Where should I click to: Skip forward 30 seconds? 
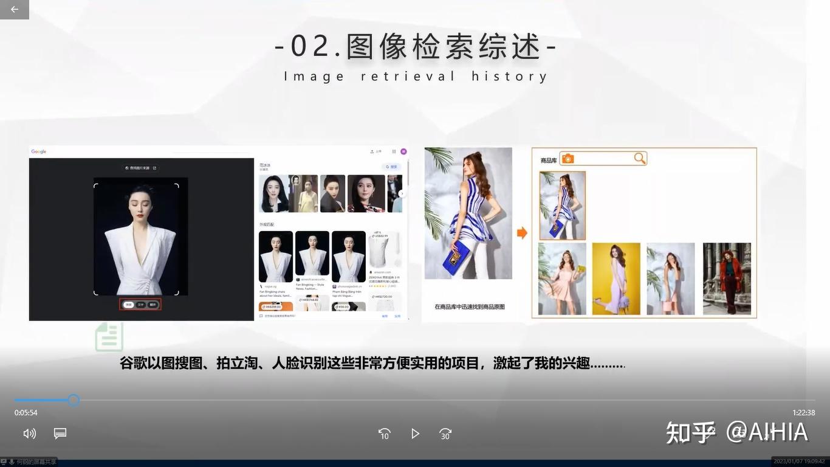(x=445, y=434)
